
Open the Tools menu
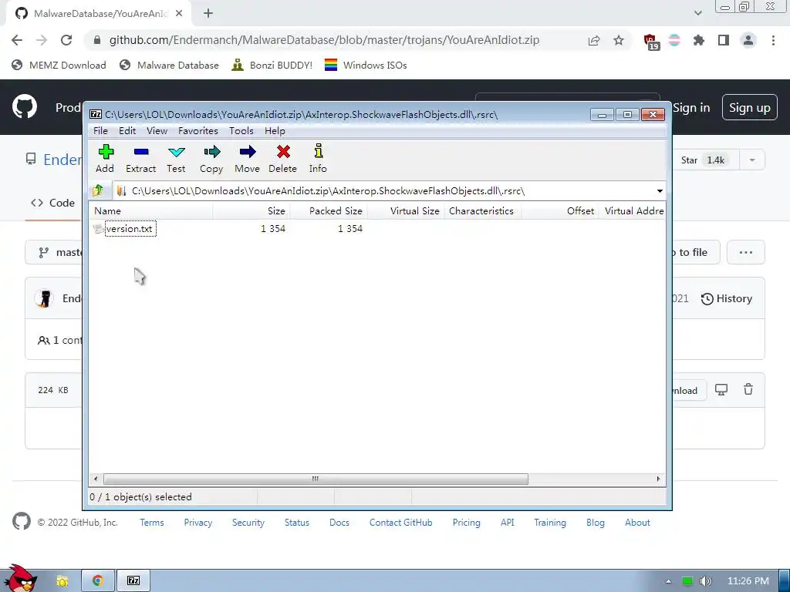click(x=241, y=131)
